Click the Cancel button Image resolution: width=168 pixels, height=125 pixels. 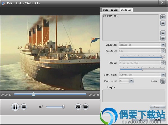point(157,119)
